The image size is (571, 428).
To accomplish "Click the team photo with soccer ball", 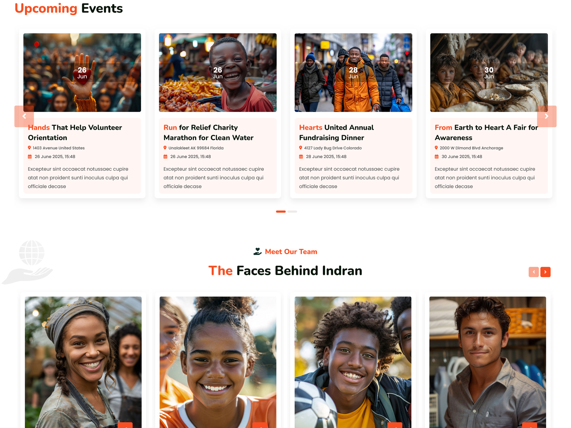I will [x=353, y=362].
